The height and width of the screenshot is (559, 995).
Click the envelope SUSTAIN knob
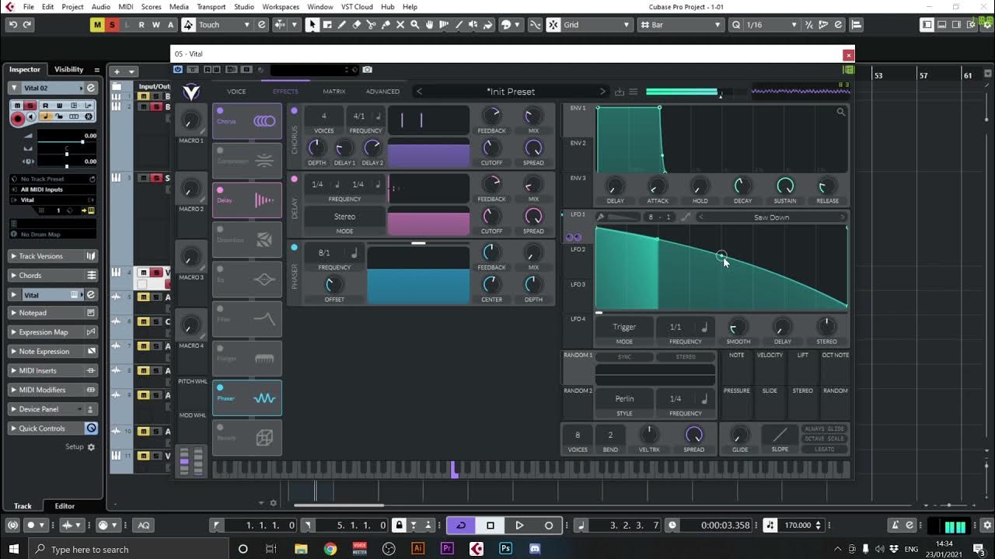pyautogui.click(x=785, y=186)
